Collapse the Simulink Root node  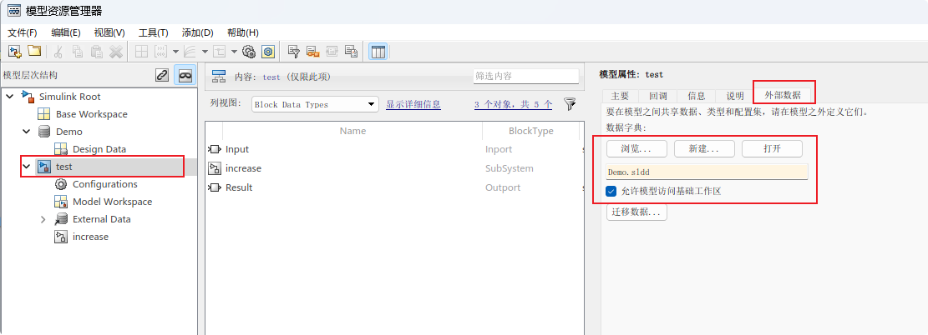(9, 97)
